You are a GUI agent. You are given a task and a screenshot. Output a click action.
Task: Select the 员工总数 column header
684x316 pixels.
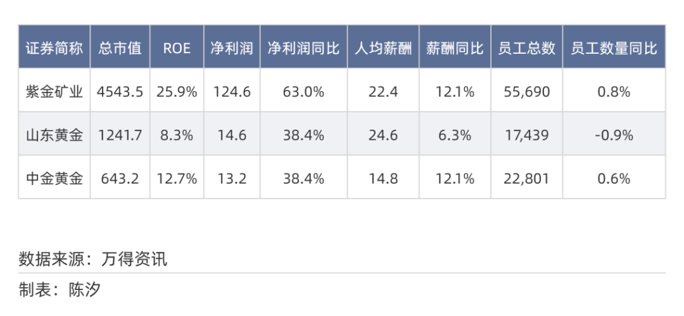(x=526, y=48)
